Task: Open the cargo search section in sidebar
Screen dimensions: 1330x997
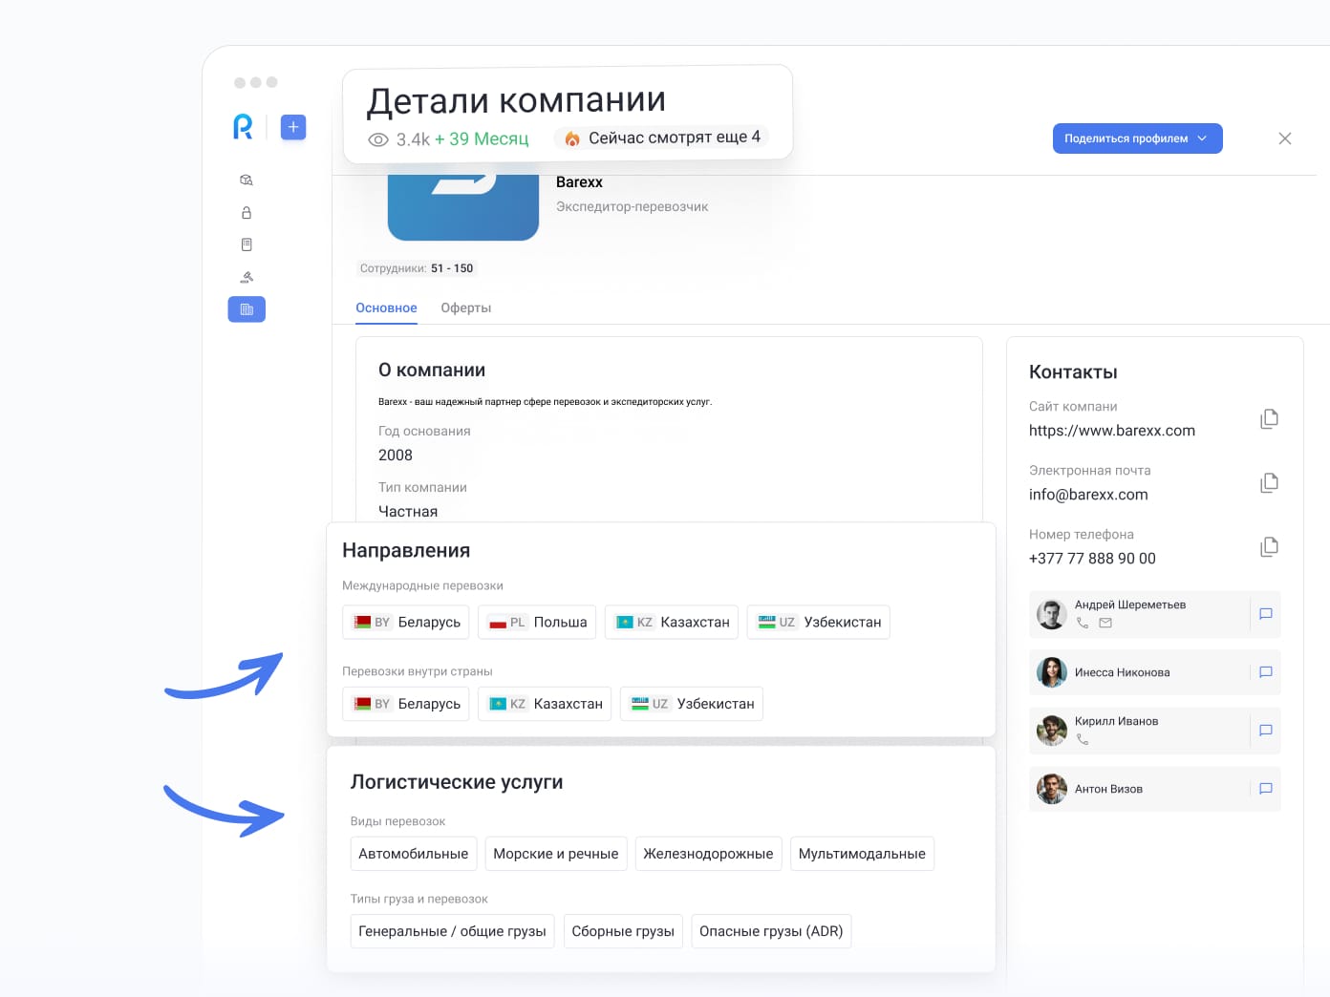Action: pyautogui.click(x=247, y=180)
